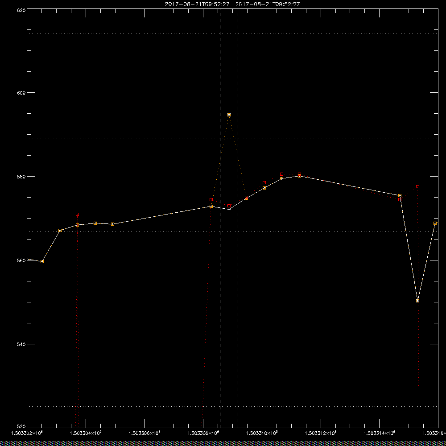446x446 pixels.
Task: Select the white plus marker between the dashed lines
Action: [229, 209]
